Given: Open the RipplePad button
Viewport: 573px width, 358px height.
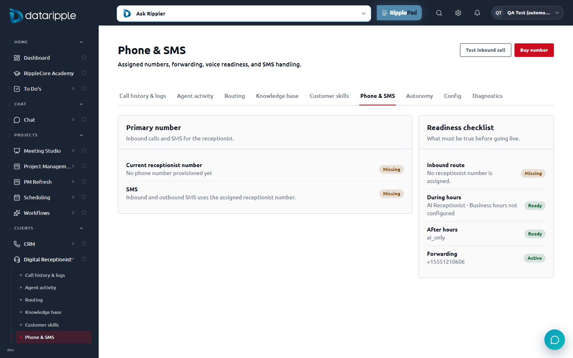Looking at the screenshot, I should coord(399,13).
